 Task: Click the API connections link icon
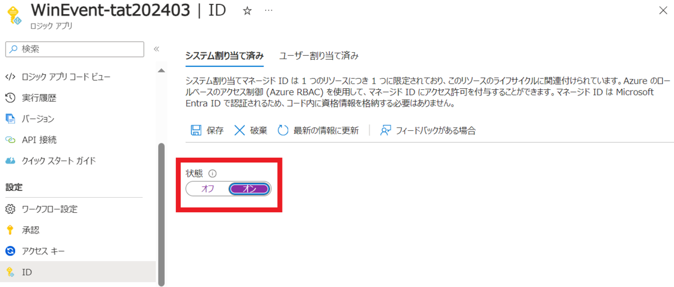pos(10,140)
